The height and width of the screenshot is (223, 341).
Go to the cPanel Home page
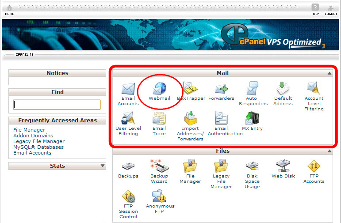[x=10, y=10]
